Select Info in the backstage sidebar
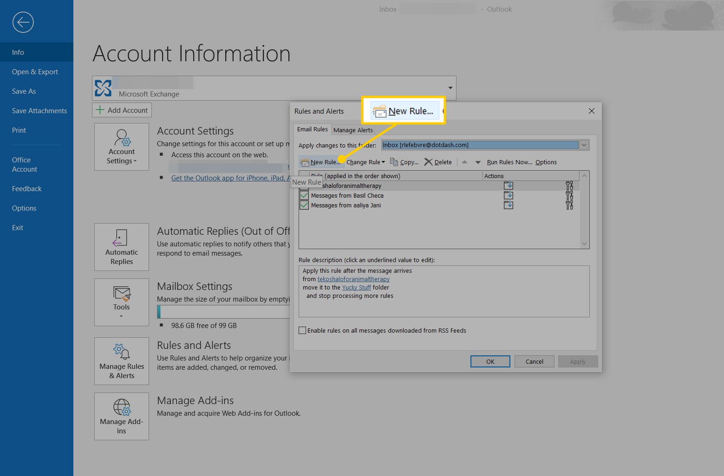The width and height of the screenshot is (724, 476). [37, 52]
